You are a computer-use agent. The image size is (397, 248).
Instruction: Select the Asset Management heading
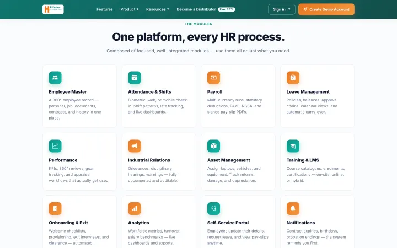(229, 160)
